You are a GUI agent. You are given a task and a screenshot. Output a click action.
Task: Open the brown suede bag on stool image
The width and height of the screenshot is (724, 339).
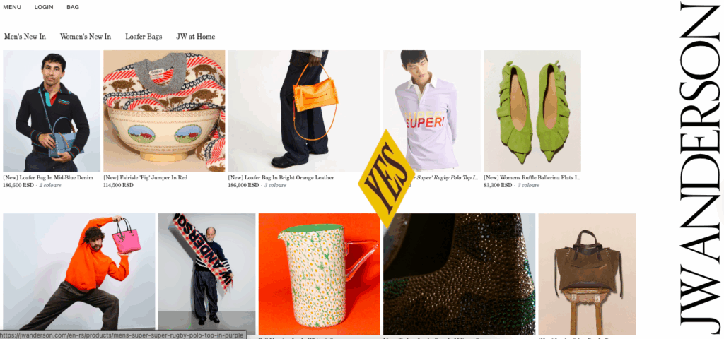click(587, 274)
